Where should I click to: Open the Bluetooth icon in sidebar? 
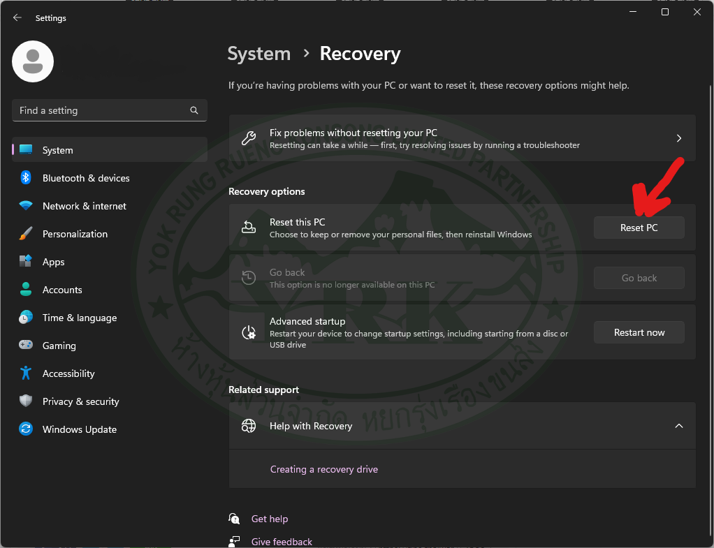click(x=26, y=177)
